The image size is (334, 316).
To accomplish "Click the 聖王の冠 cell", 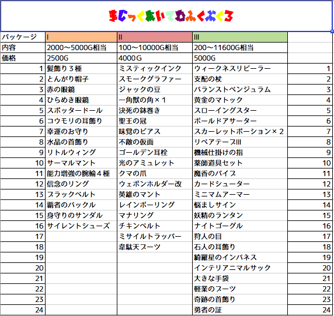I will tap(155, 121).
